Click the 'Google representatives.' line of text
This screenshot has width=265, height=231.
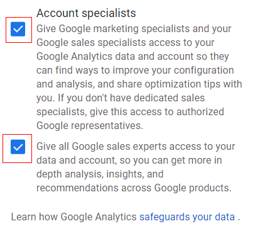pos(90,126)
